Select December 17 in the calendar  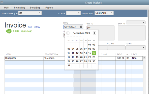(69, 57)
